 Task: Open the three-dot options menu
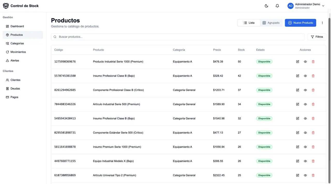coord(322,23)
